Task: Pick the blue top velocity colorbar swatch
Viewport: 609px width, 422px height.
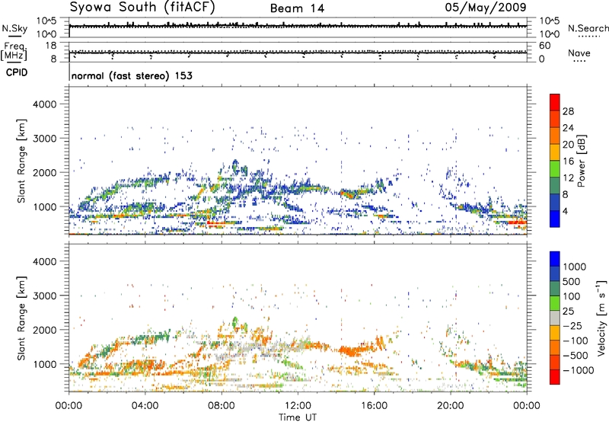Action: (555, 259)
